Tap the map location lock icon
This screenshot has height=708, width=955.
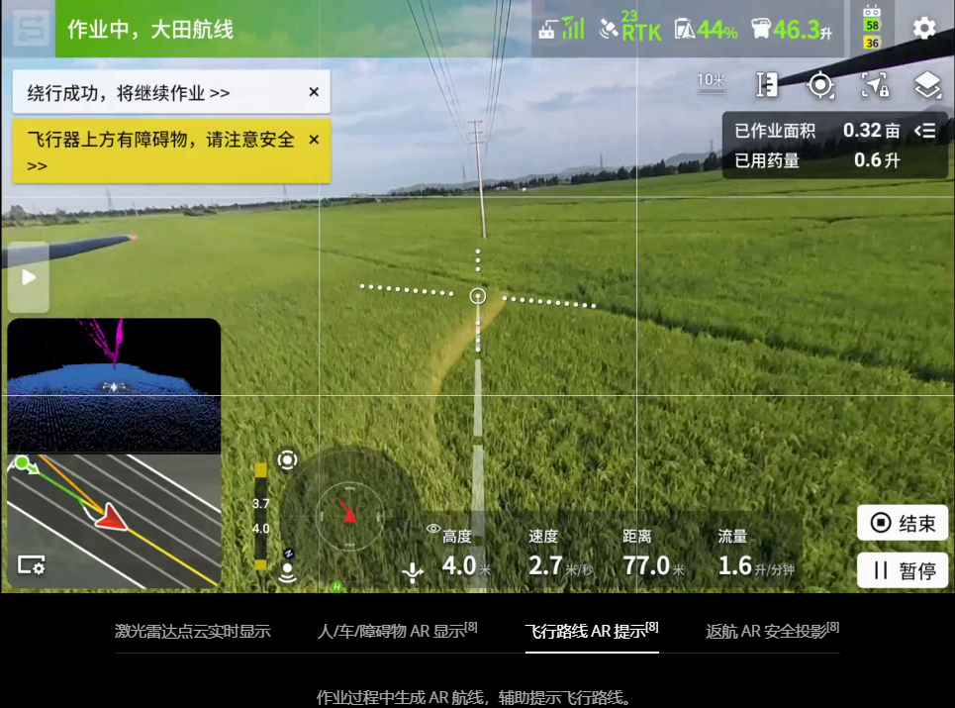(x=874, y=86)
